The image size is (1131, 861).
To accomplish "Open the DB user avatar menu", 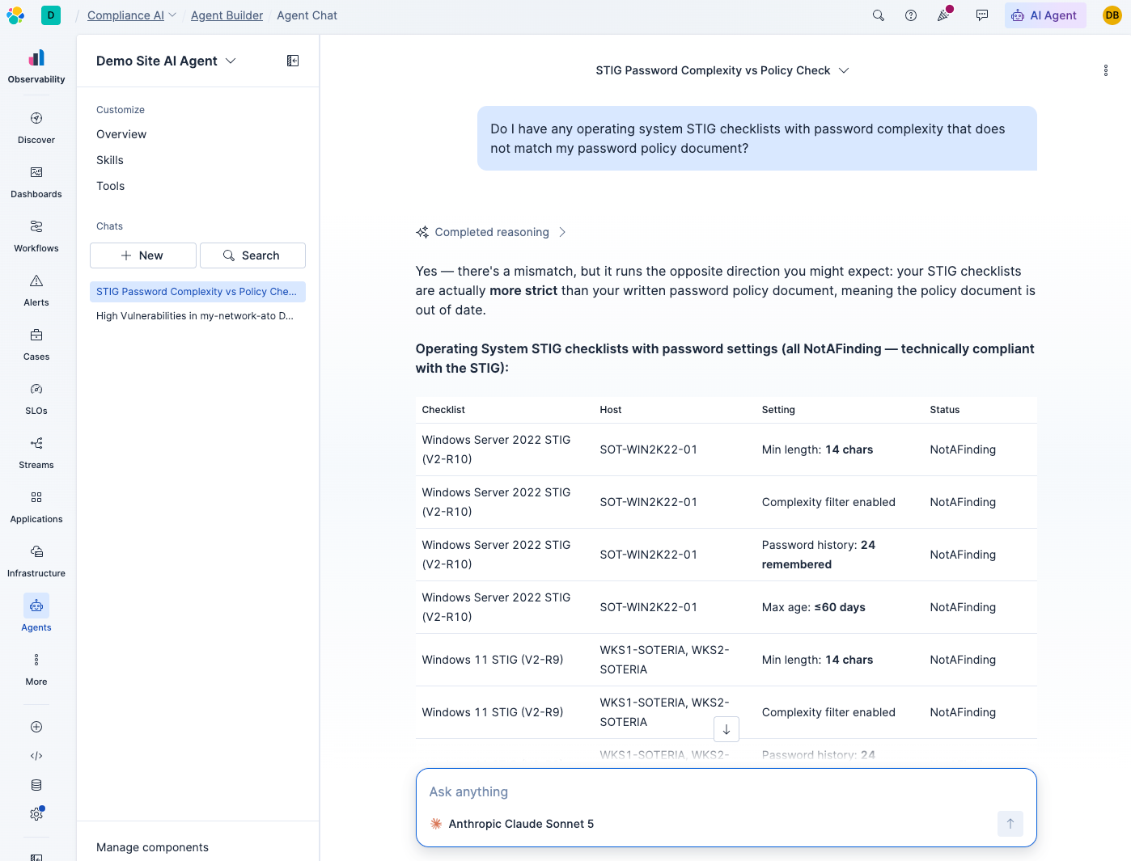I will pyautogui.click(x=1112, y=15).
